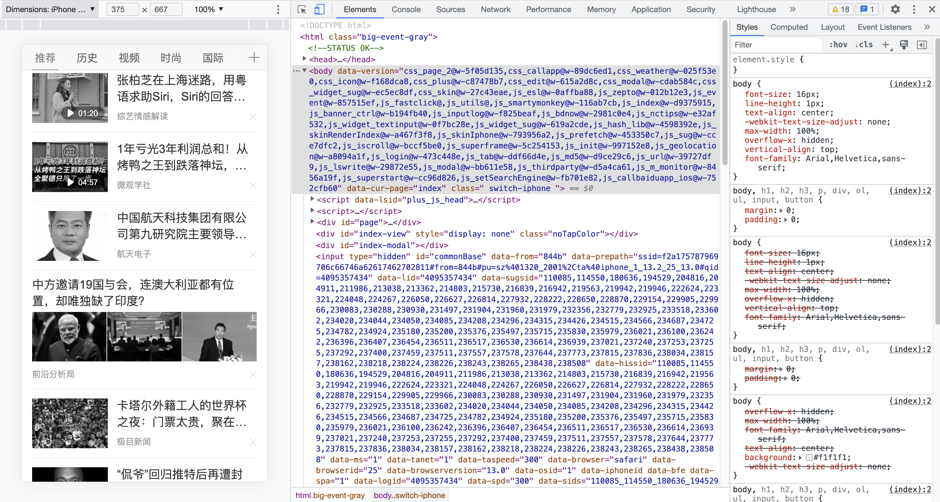Click the warnings count badge
940x502 pixels.
pyautogui.click(x=841, y=10)
